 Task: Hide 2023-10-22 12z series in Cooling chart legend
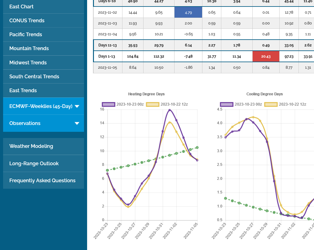pos(286,104)
